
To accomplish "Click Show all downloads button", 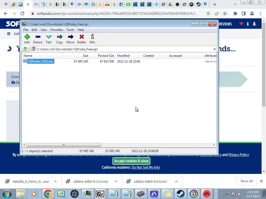I will pyautogui.click(x=246, y=181).
